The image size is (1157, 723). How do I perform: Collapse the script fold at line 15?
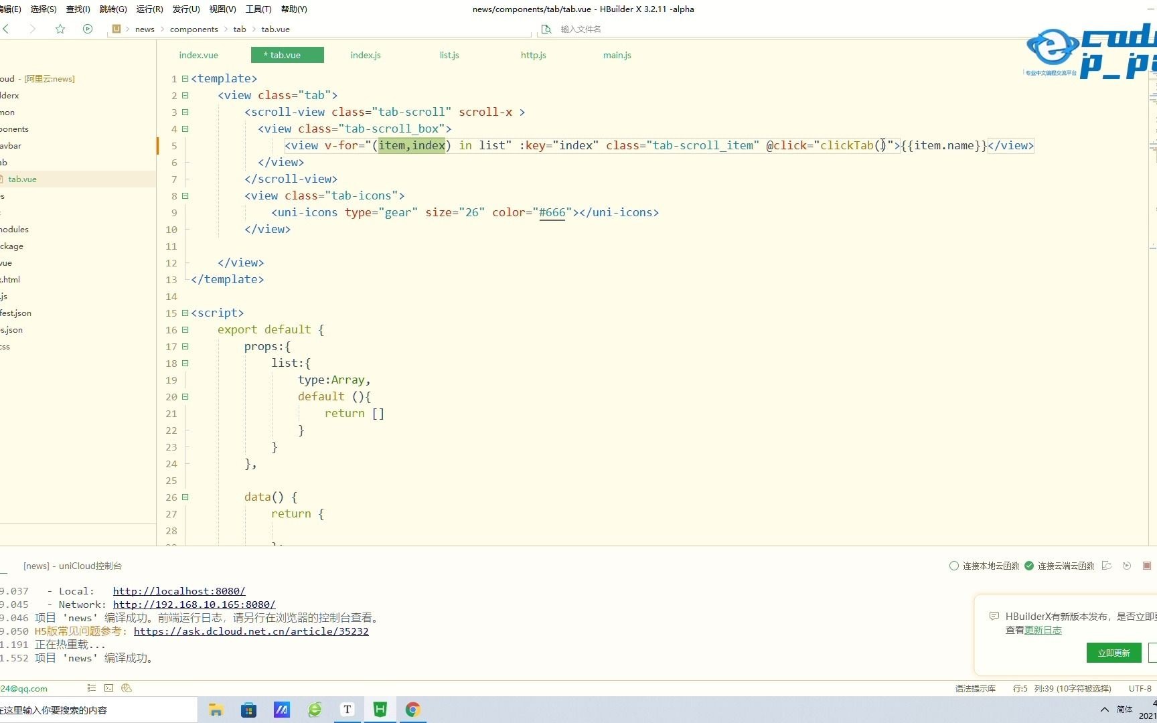coord(185,313)
